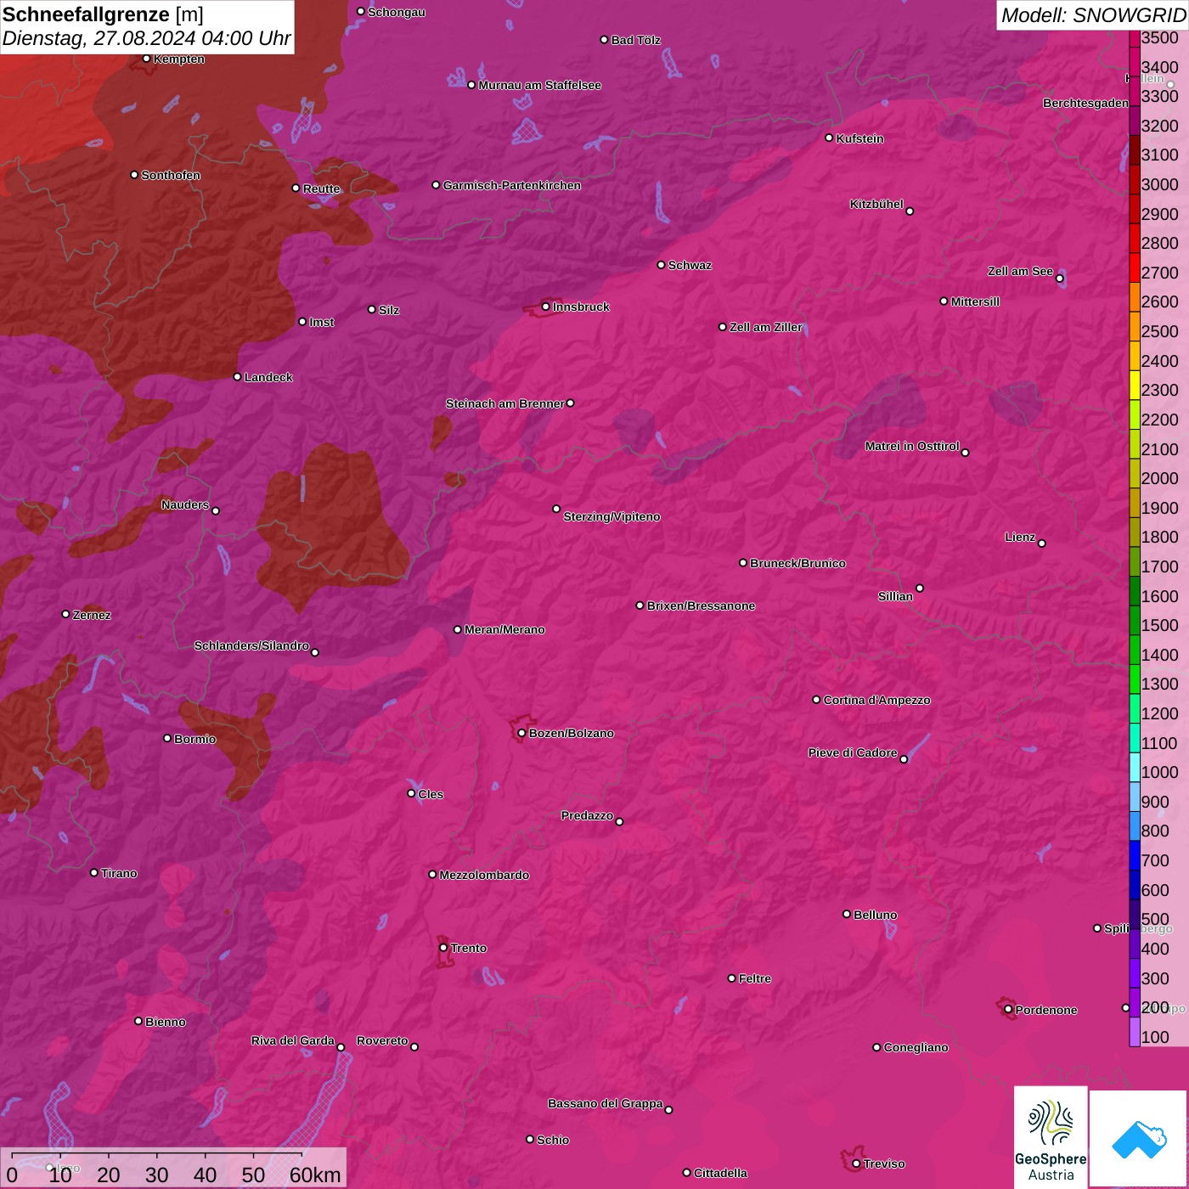Click the Innsbruck city marker
Screen dimensions: 1189x1189
pos(546,307)
